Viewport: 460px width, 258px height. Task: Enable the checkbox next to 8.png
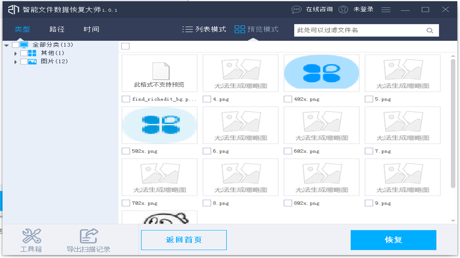pos(207,203)
